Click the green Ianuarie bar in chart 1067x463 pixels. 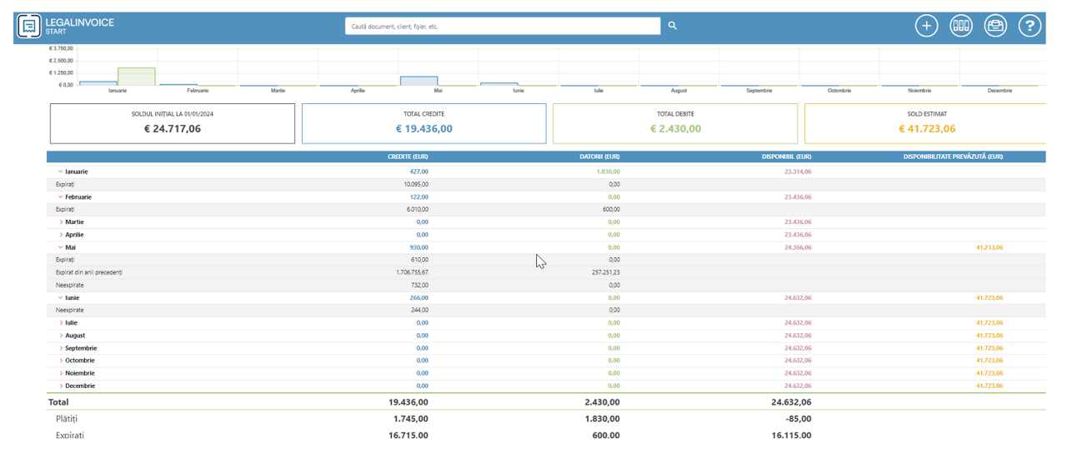pos(136,77)
